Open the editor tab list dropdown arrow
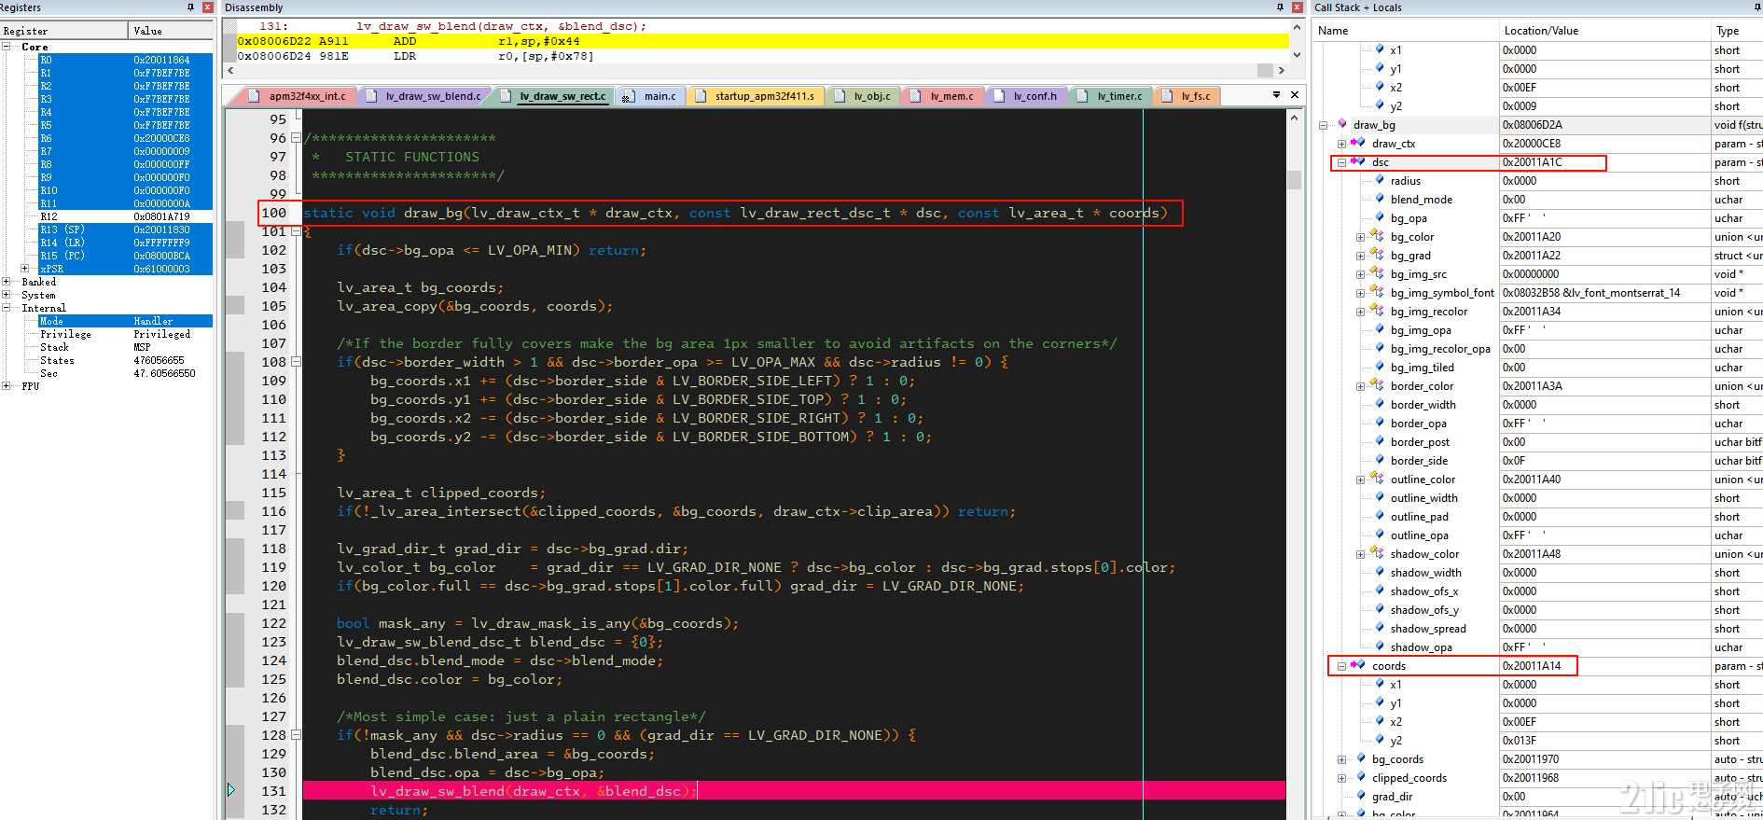 (x=1276, y=95)
